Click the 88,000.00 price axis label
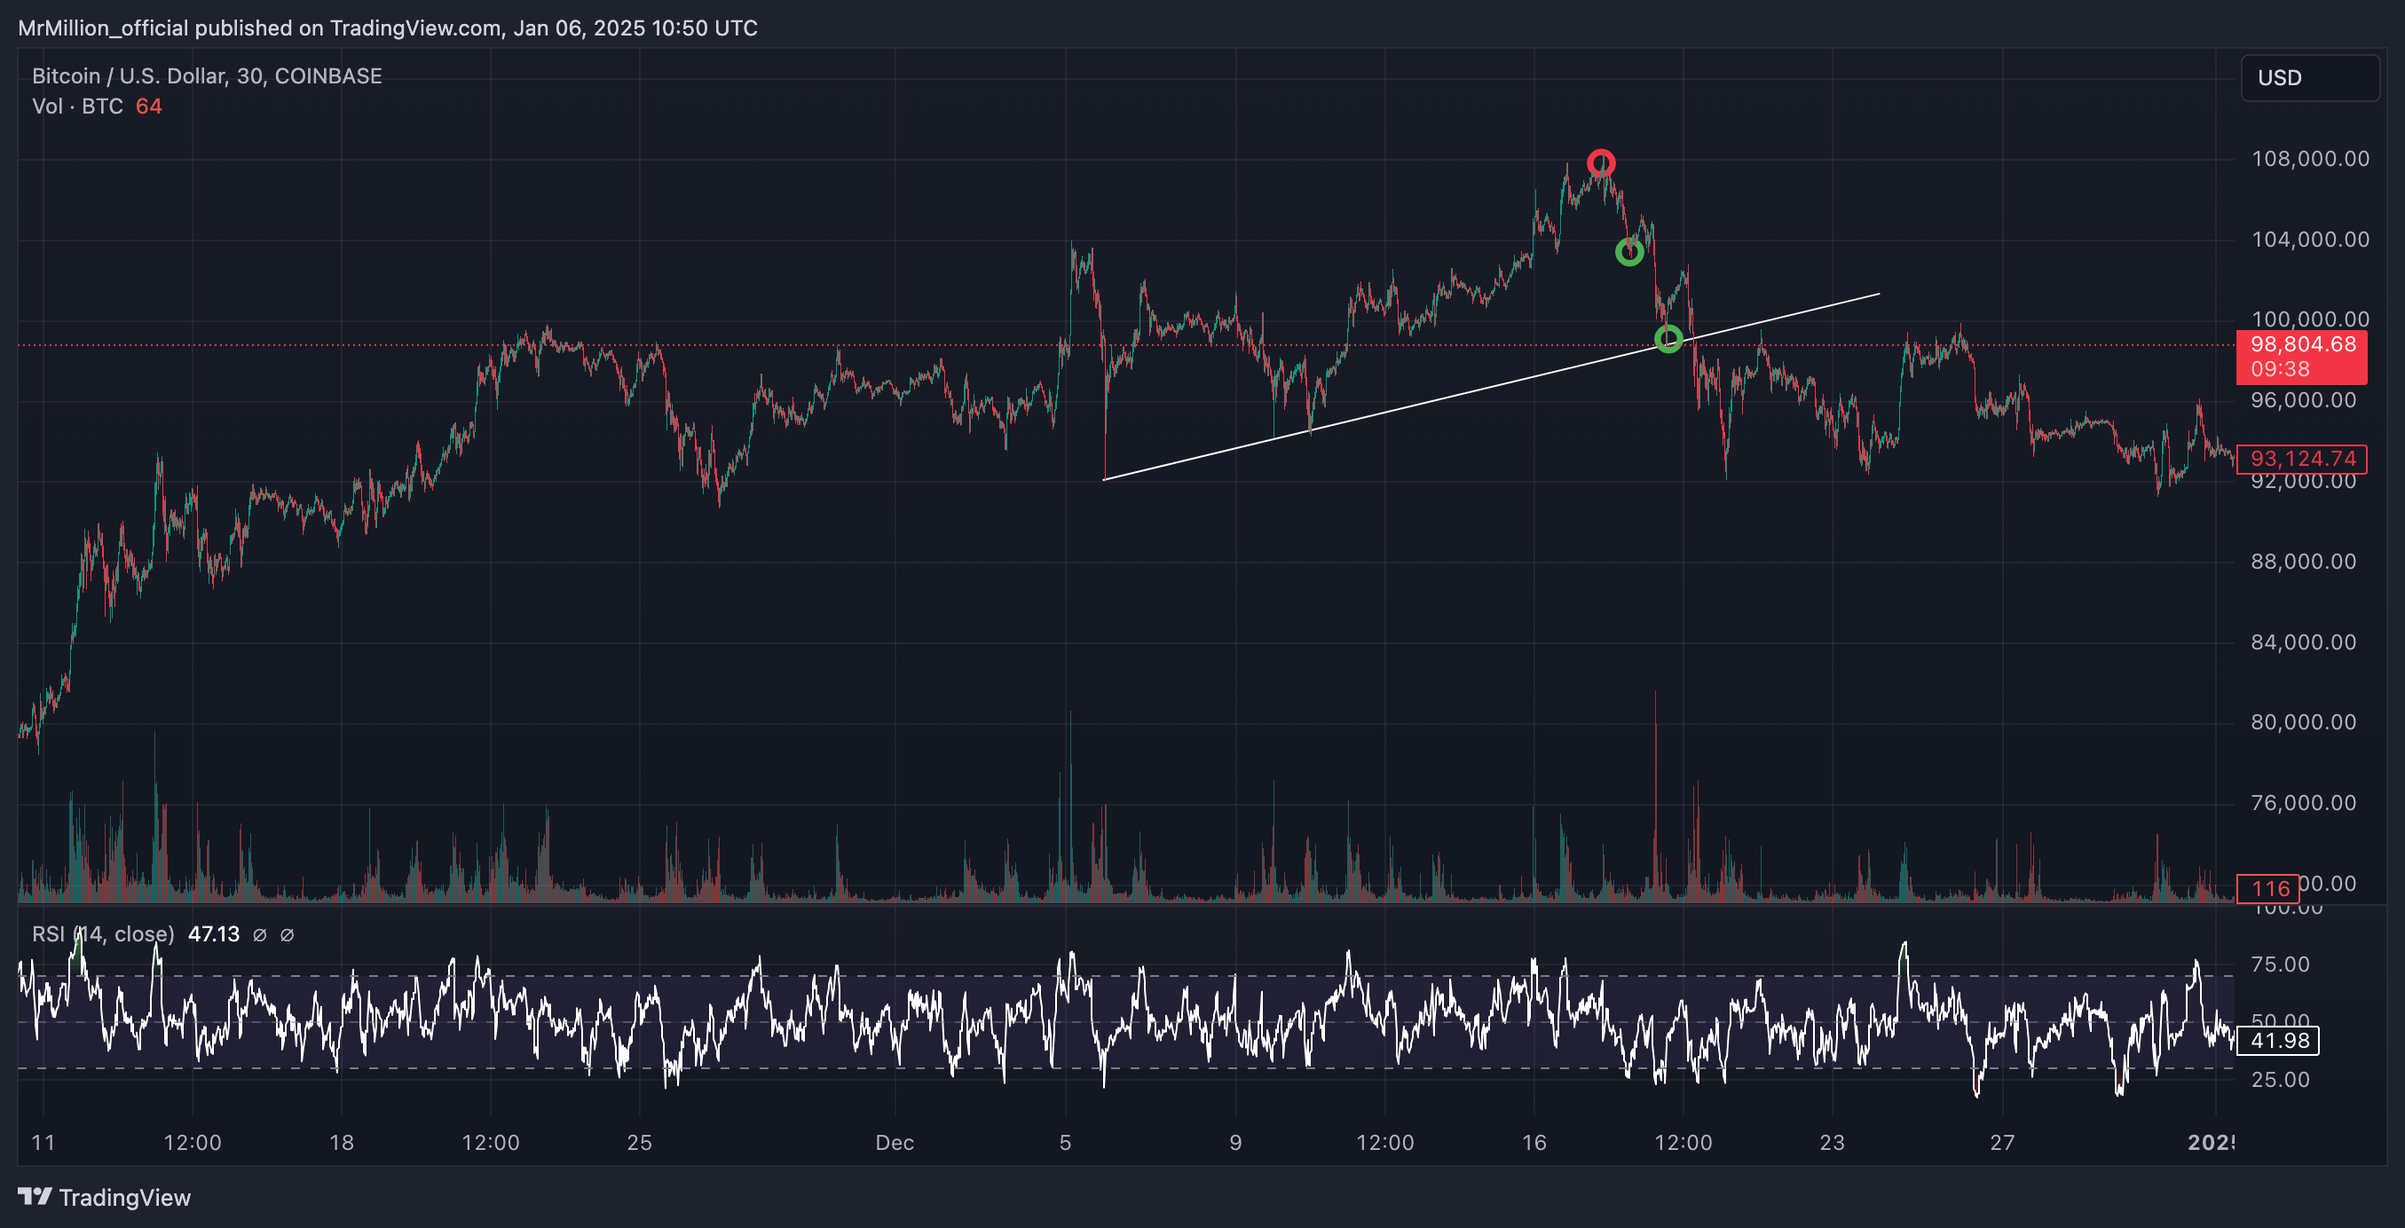 click(x=2303, y=562)
